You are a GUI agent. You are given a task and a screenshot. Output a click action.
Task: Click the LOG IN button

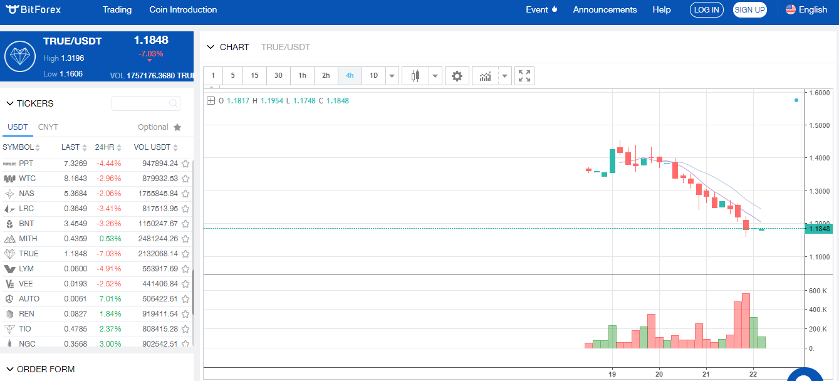pos(707,9)
